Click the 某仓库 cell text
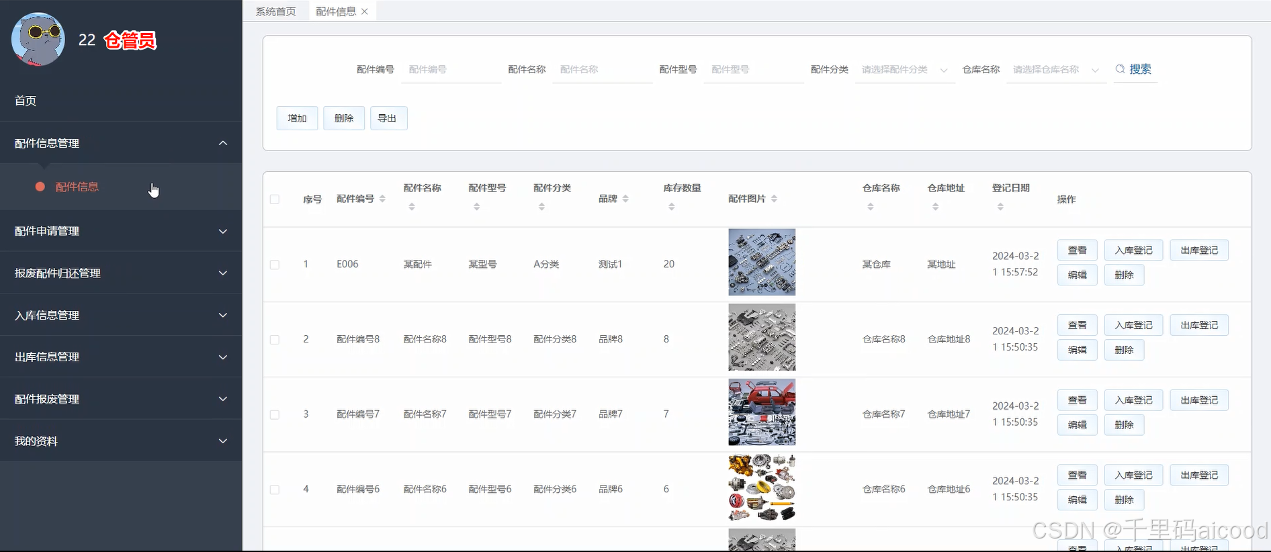Screen dimensions: 1271x552 click(877, 265)
